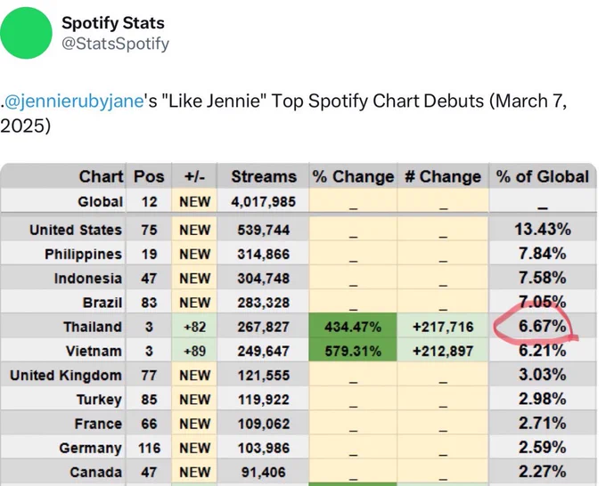Click the France row label
The height and width of the screenshot is (486, 606).
coord(98,424)
